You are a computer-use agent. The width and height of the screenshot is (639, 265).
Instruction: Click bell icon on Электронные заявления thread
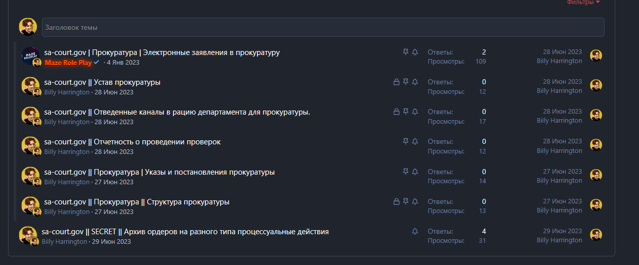coord(415,52)
